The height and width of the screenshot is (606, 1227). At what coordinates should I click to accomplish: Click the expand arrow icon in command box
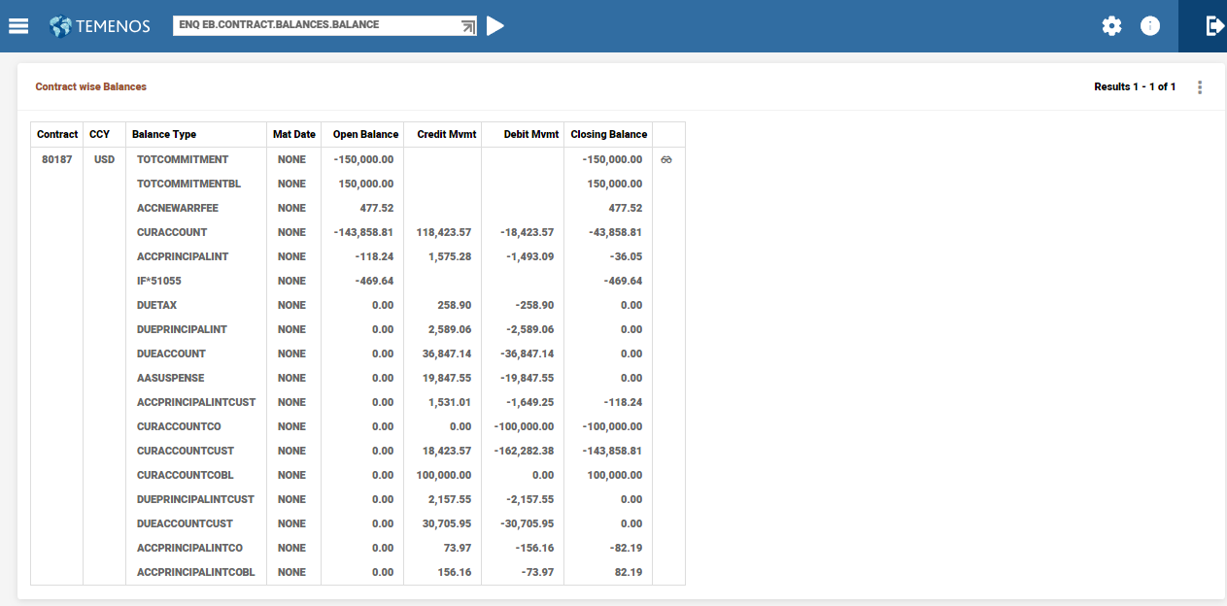pyautogui.click(x=468, y=26)
